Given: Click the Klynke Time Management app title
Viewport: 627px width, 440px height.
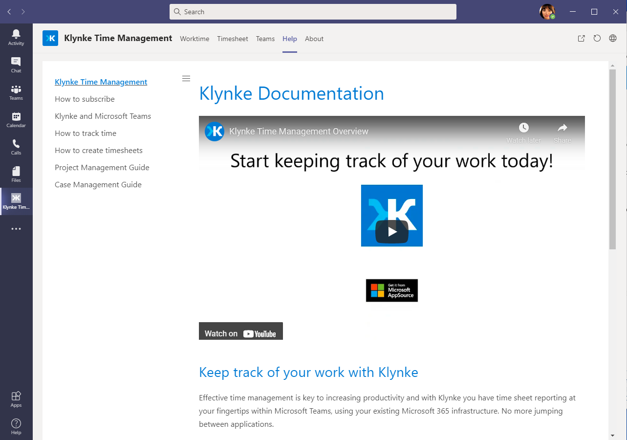Looking at the screenshot, I should (118, 38).
